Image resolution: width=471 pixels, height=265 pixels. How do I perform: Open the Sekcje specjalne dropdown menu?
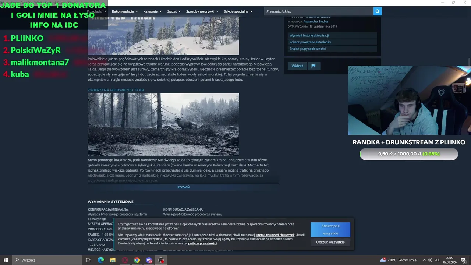[238, 11]
